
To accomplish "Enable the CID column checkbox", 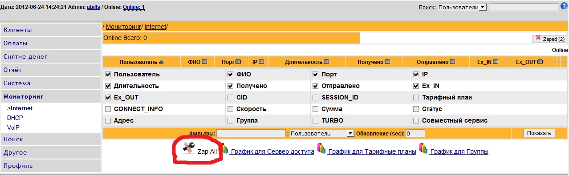I will [x=231, y=97].
